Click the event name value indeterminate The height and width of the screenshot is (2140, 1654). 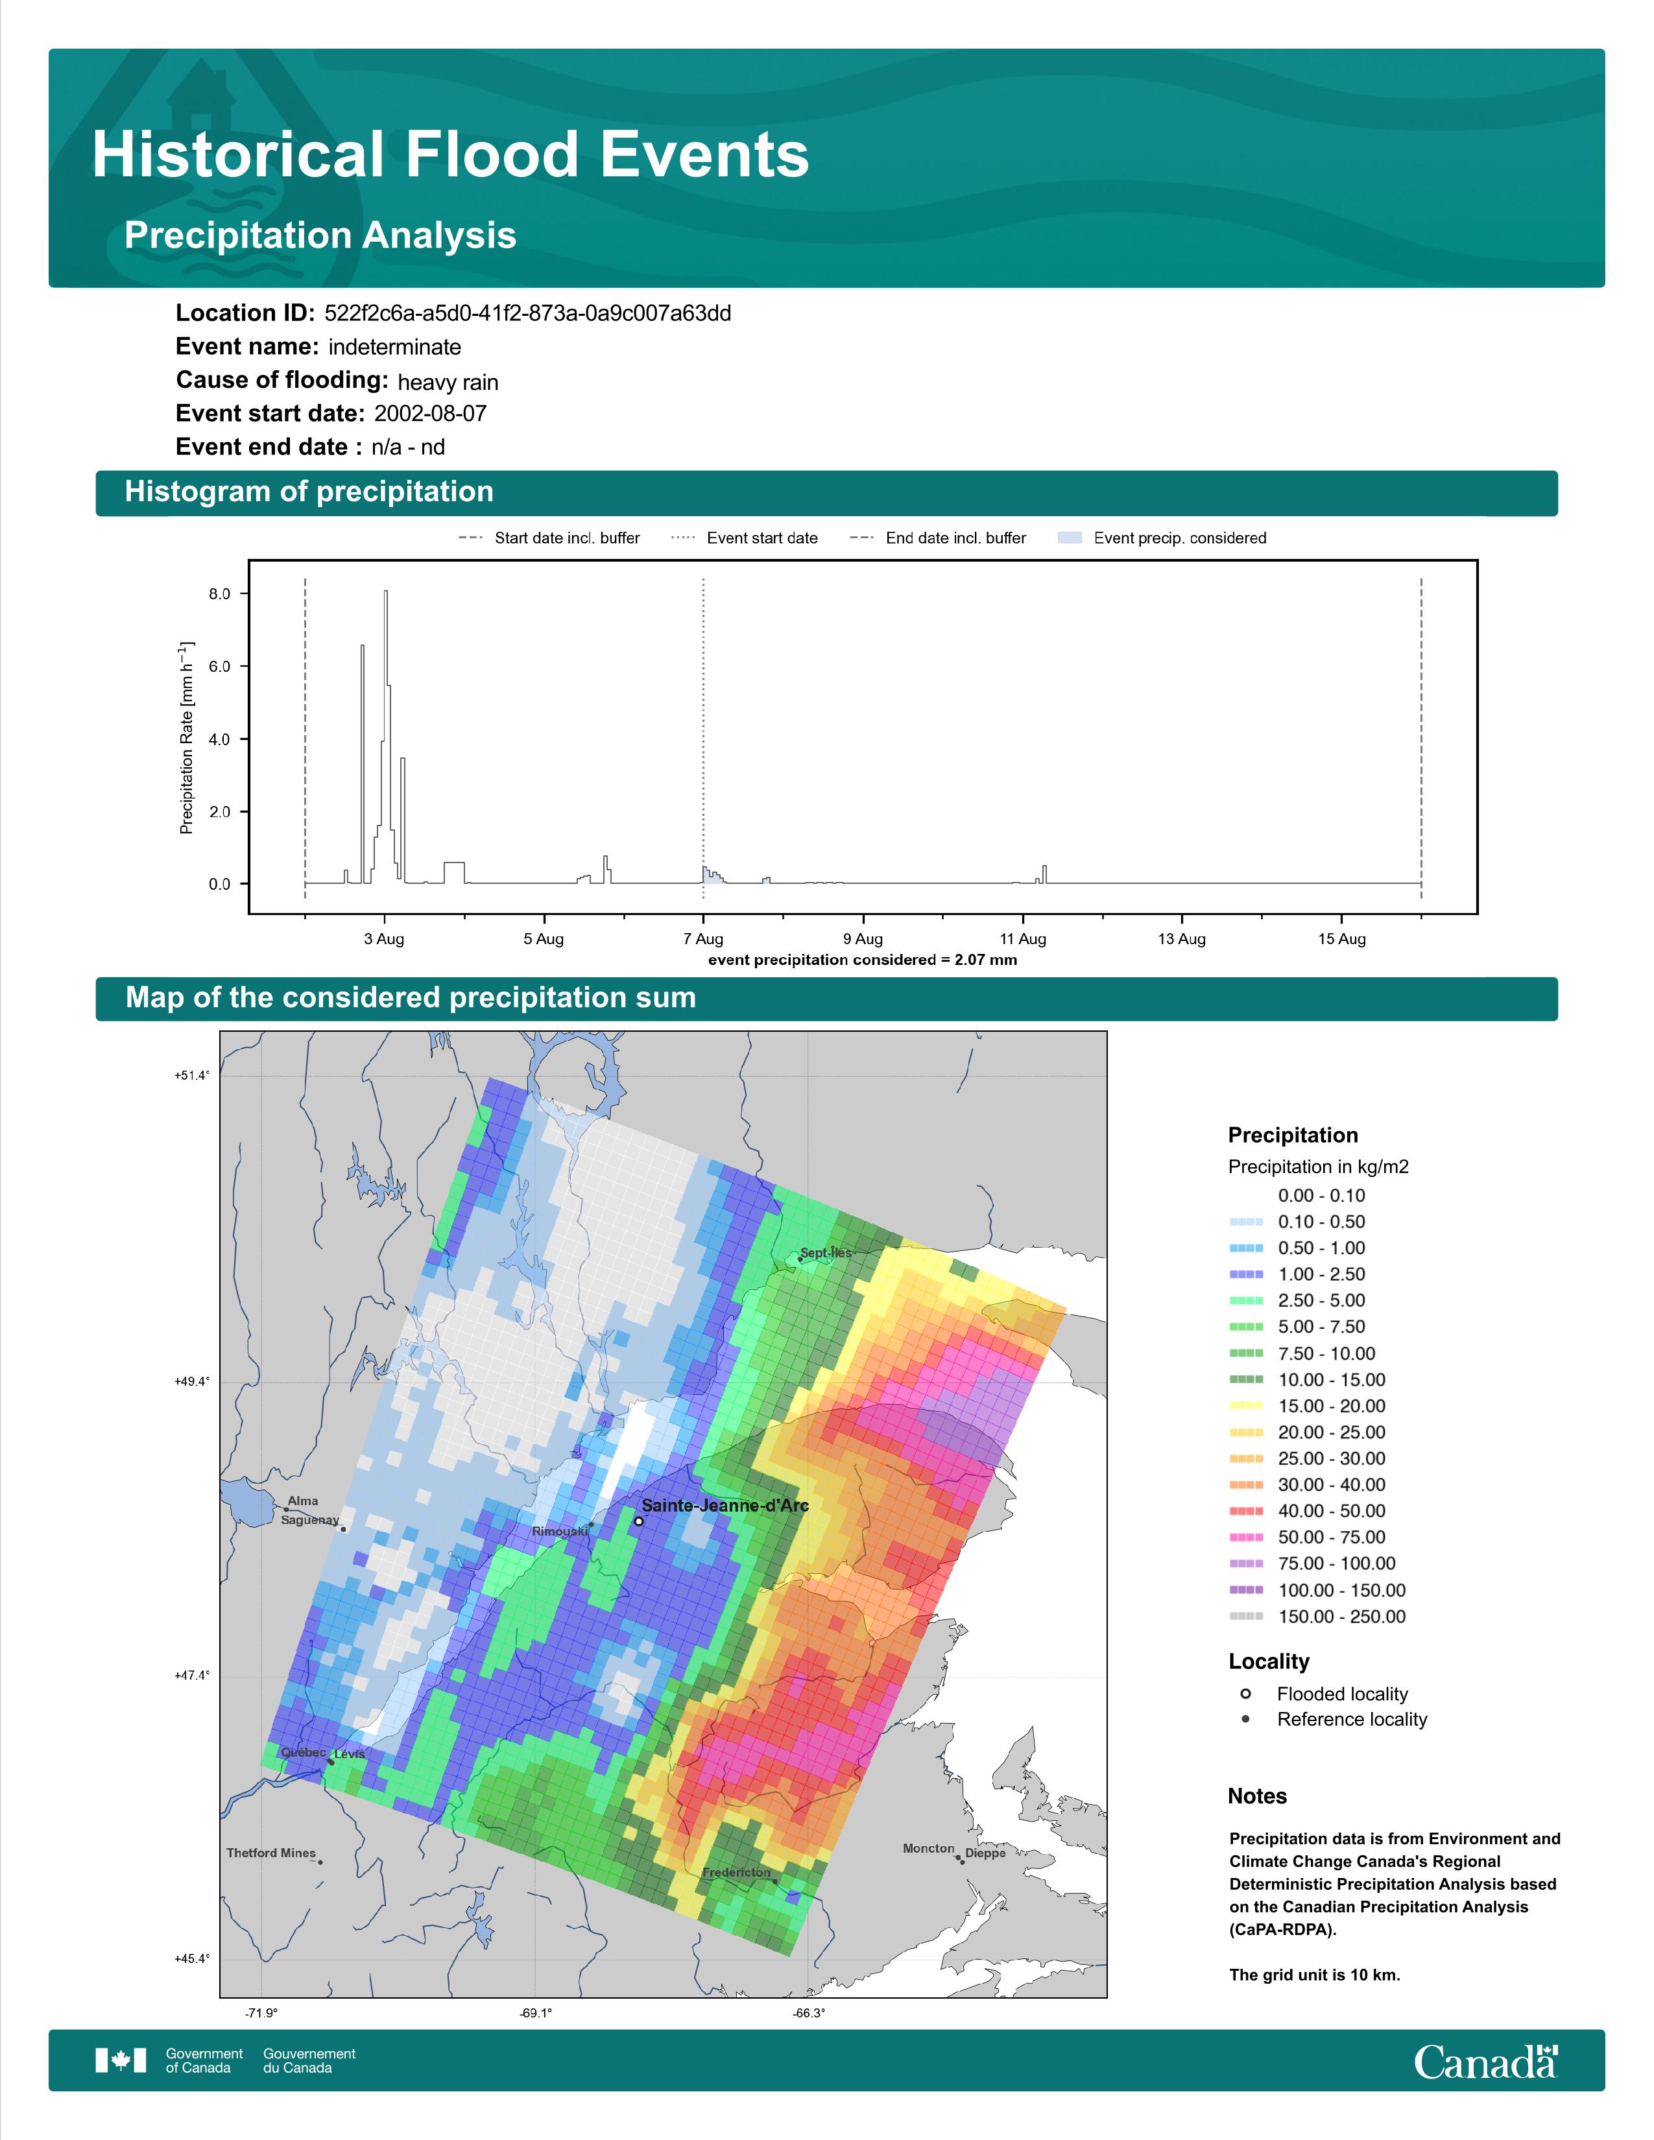point(395,347)
